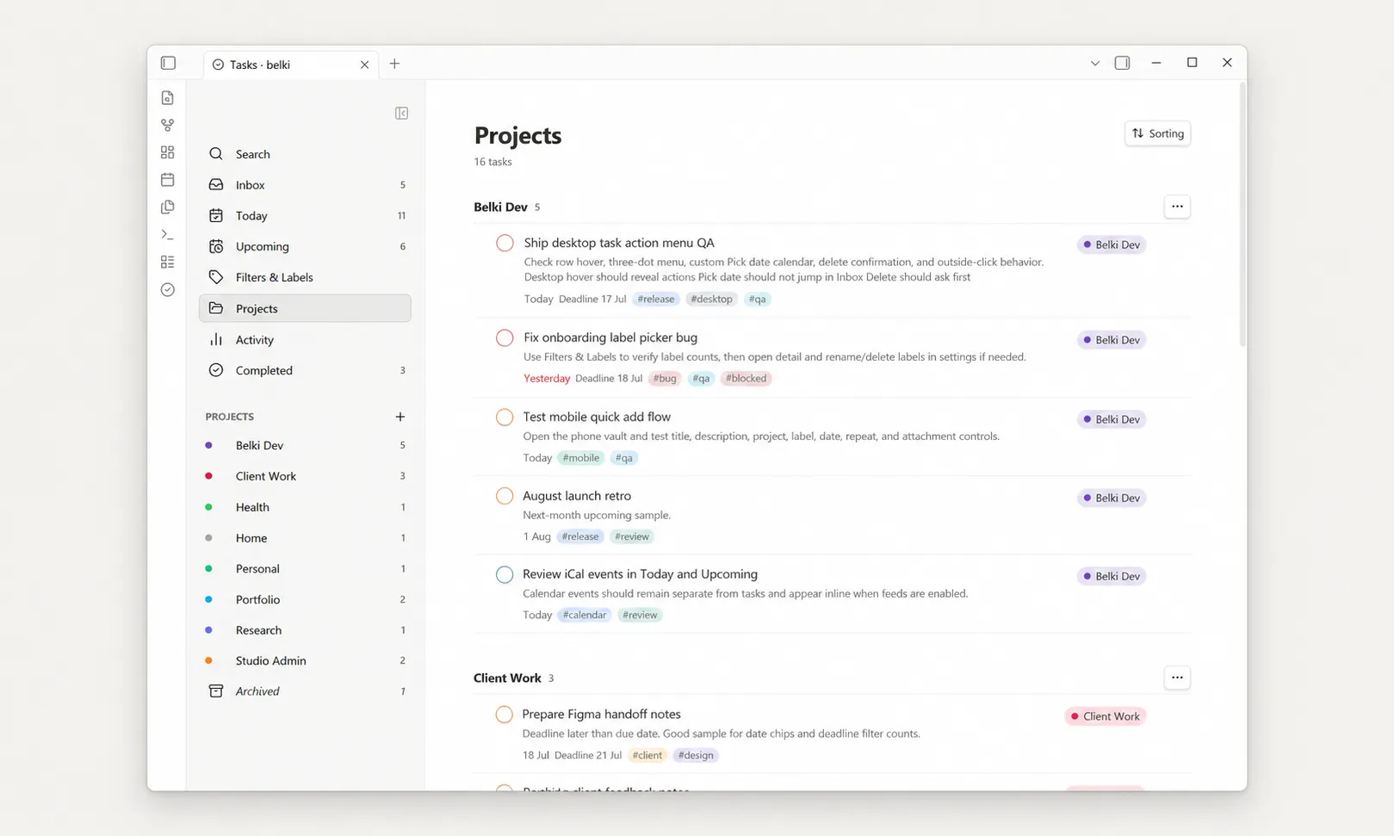Open the Activity view

(x=305, y=340)
